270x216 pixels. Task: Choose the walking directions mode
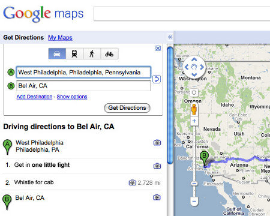click(x=92, y=53)
